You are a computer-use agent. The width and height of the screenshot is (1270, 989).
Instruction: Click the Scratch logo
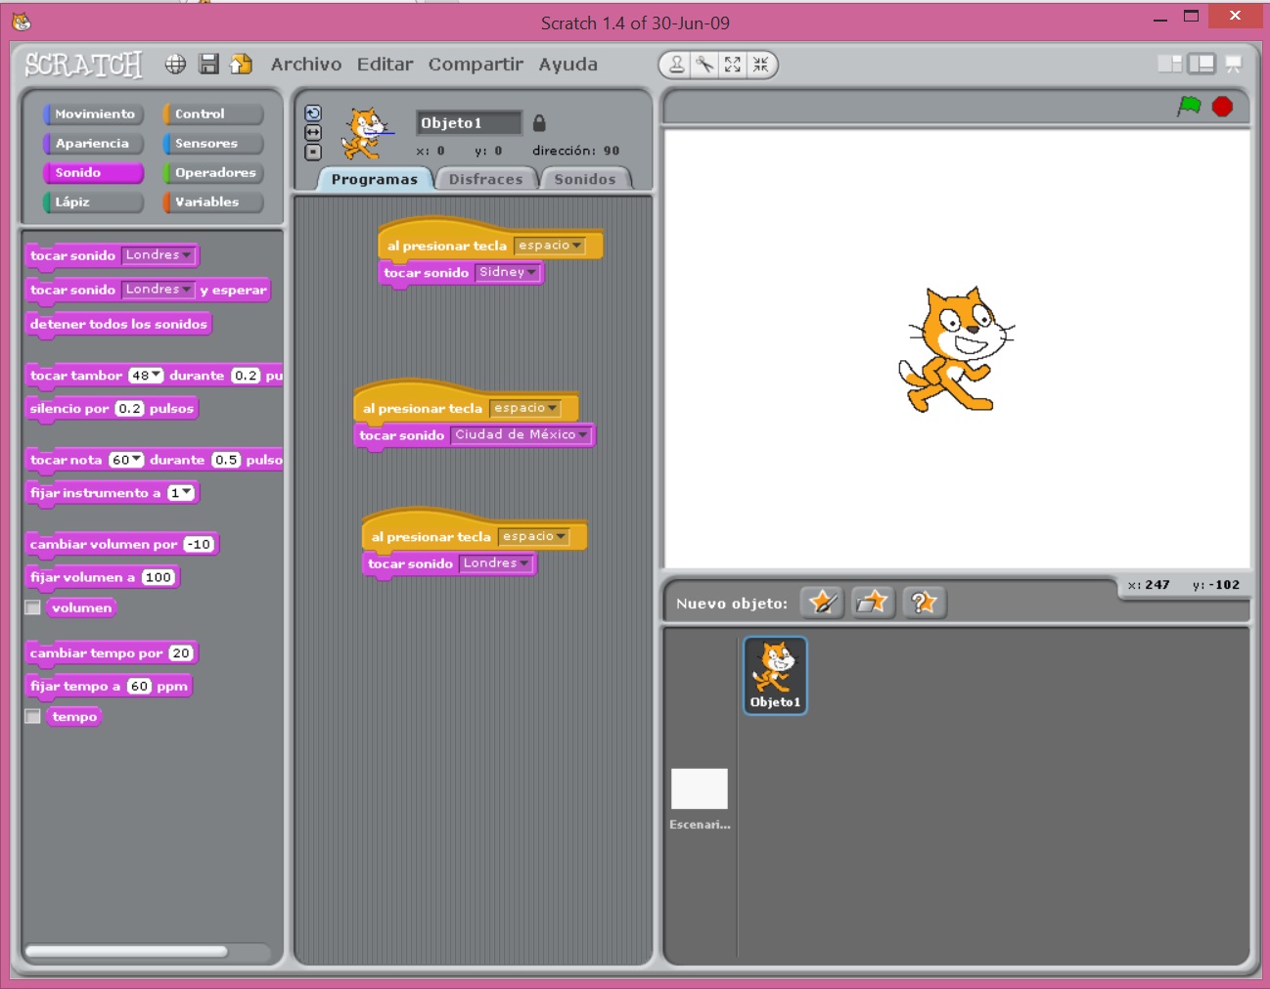click(84, 65)
